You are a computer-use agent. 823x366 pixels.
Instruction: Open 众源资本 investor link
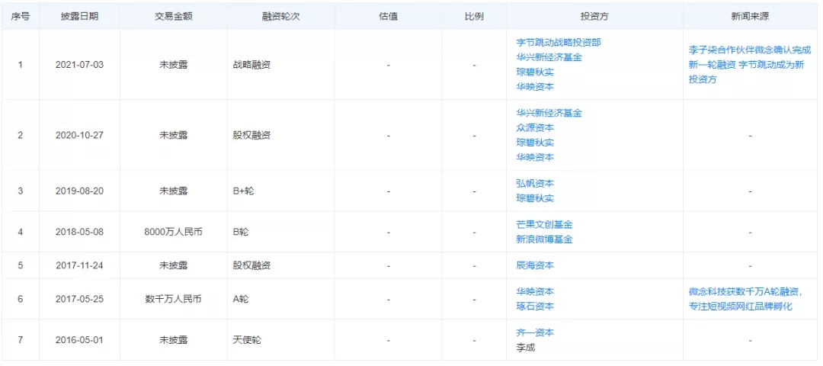[535, 127]
